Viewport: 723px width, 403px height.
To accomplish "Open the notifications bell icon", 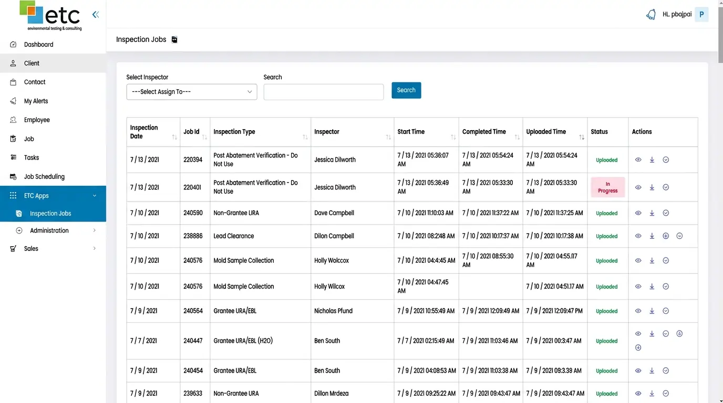I will point(651,15).
